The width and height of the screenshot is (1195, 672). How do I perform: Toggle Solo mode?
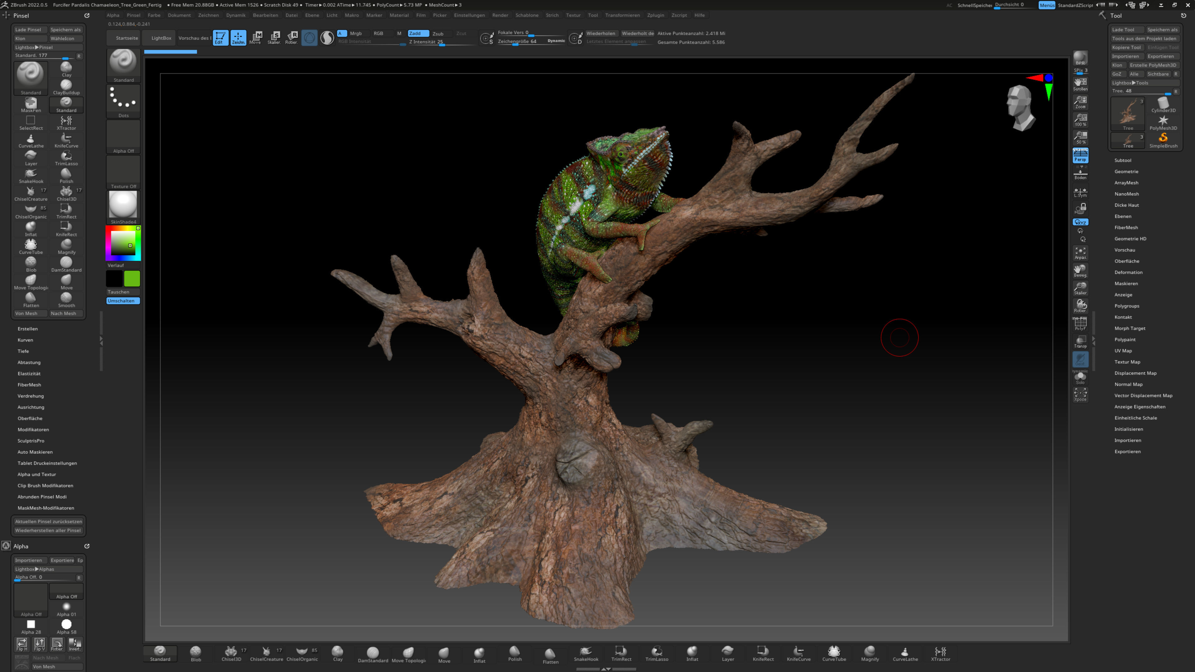point(1080,378)
